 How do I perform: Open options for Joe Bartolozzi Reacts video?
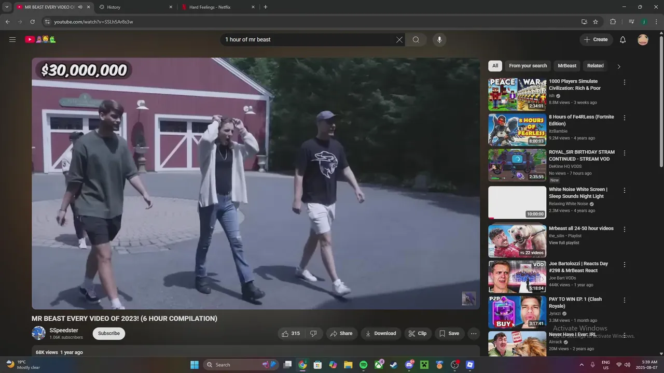625,264
